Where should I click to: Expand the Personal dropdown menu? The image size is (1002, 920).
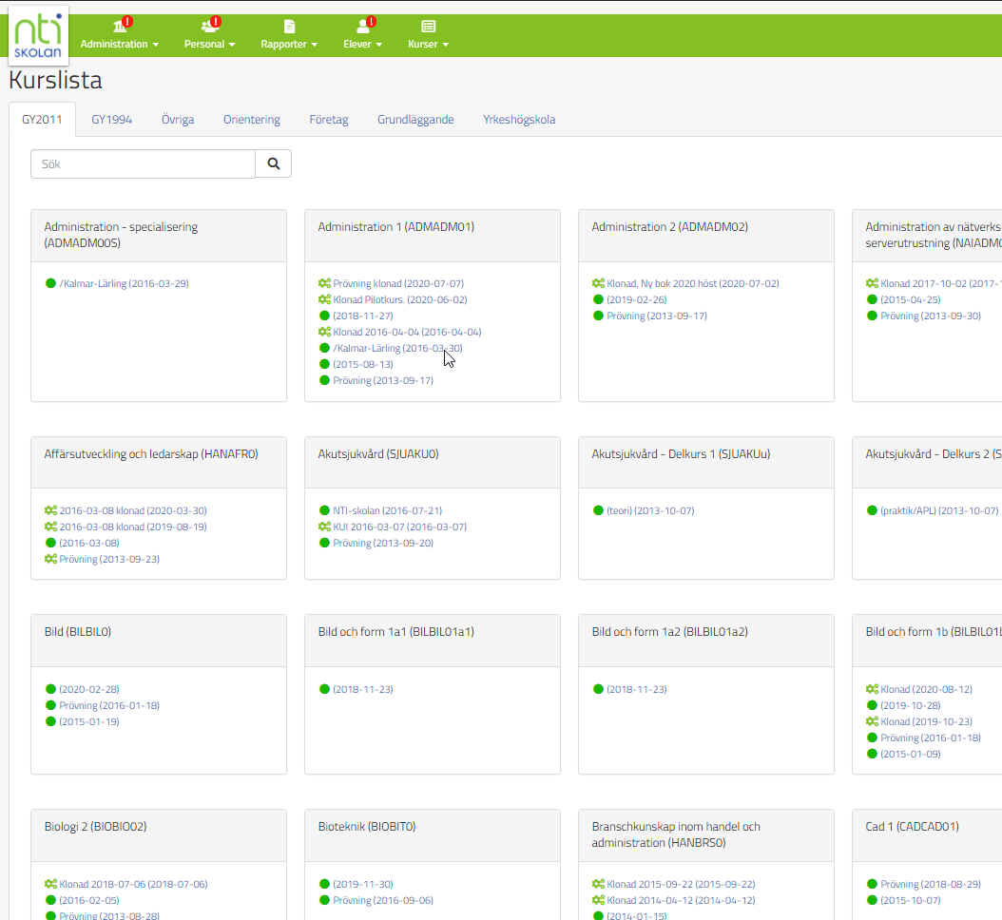209,44
